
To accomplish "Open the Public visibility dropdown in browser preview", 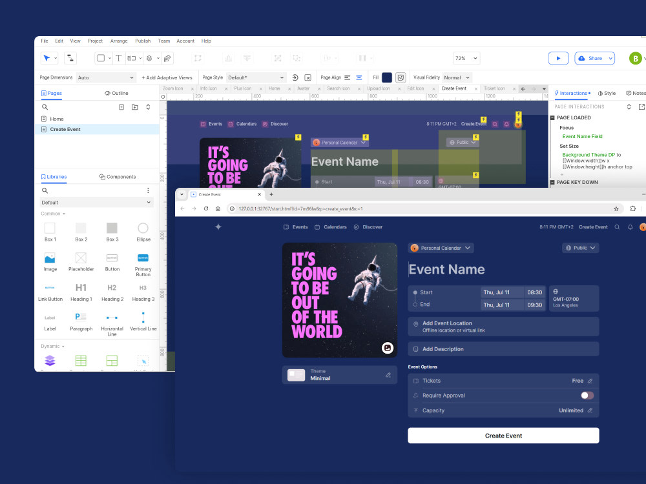I will 581,248.
